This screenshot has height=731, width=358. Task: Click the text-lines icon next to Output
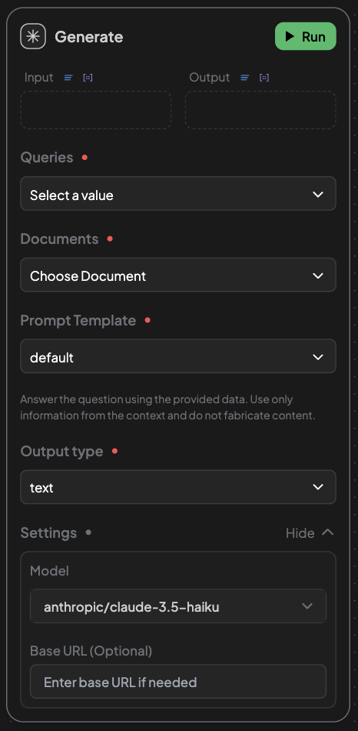[245, 78]
